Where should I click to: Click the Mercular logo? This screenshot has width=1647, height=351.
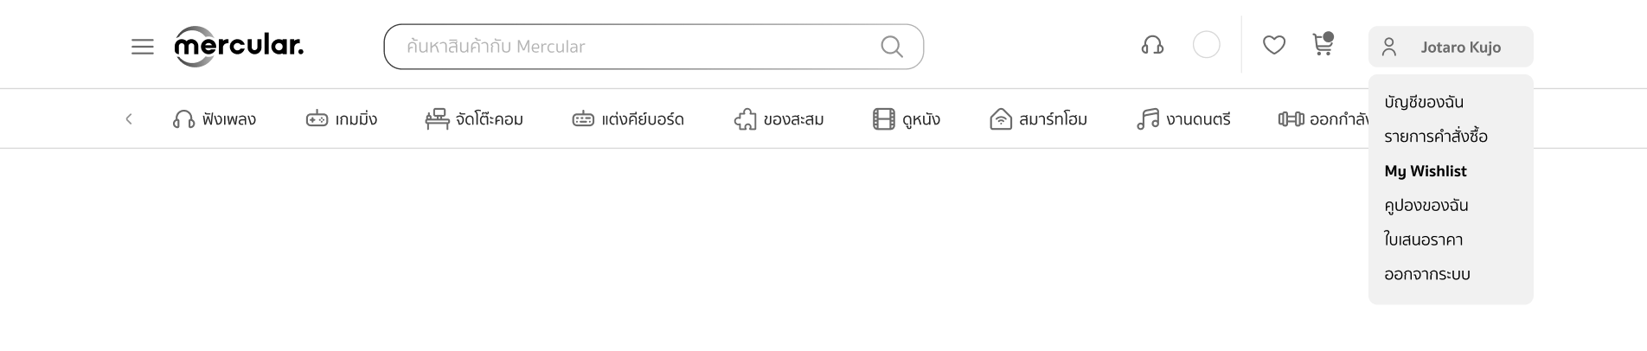coord(239,46)
